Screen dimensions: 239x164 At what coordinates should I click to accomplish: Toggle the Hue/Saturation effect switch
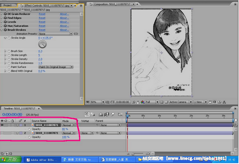tap(5, 26)
